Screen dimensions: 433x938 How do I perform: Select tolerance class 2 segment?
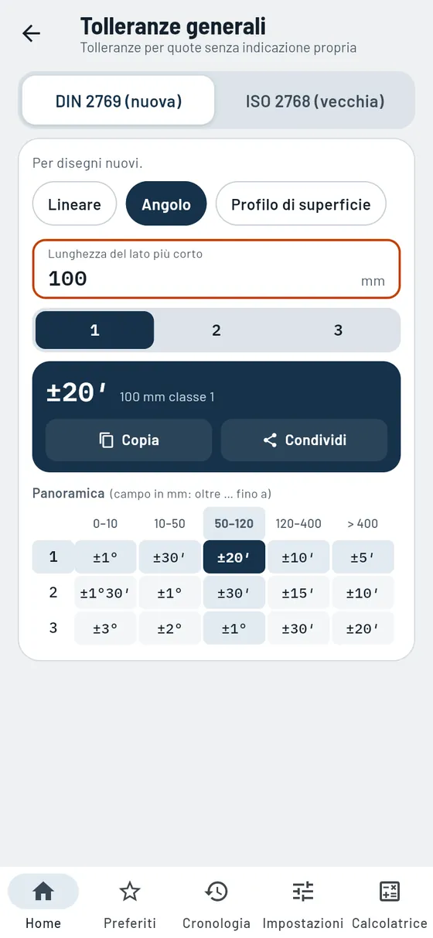[216, 330]
